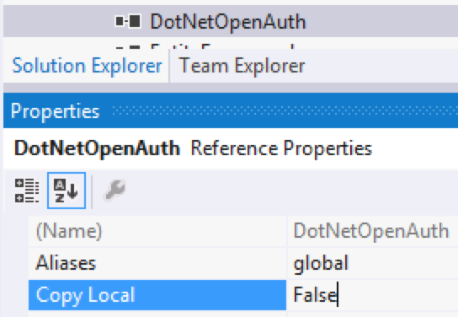Open the DotNetOpenAuth Reference Properties object selector

[x=231, y=148]
